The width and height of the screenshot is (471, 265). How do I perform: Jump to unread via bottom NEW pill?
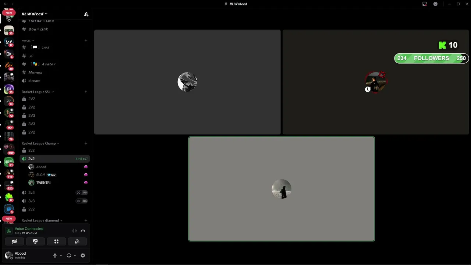9,218
